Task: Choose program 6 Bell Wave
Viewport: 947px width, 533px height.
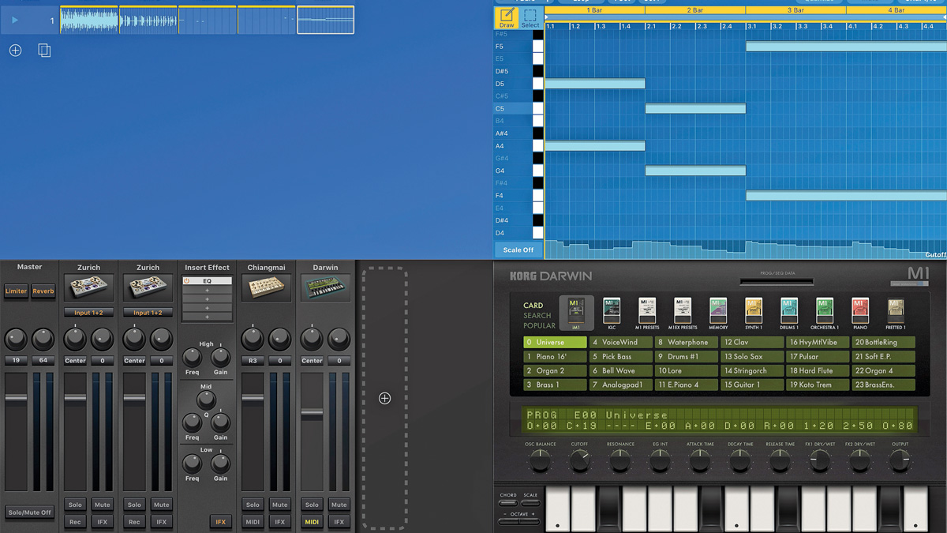Action: (x=620, y=371)
